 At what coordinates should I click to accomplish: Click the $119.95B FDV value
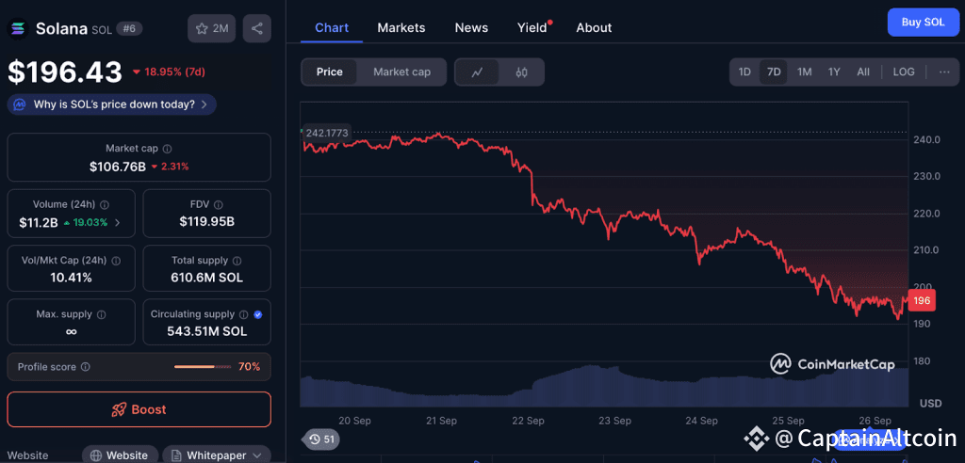[x=206, y=222]
